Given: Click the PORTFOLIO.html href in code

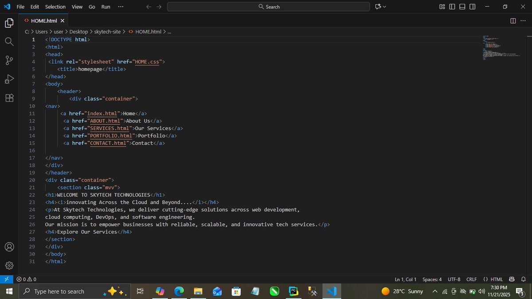Looking at the screenshot, I should [111, 136].
